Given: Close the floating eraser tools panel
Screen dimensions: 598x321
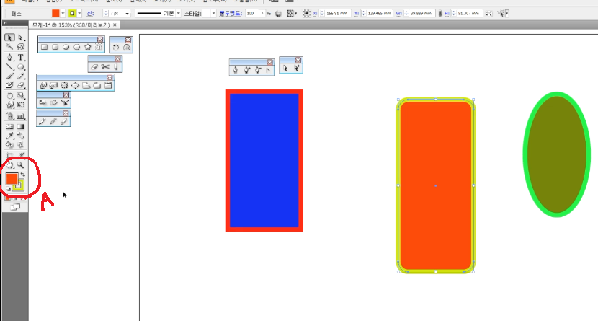Looking at the screenshot, I should pos(117,58).
